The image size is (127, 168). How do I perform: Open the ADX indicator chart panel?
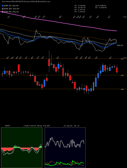pos(65,148)
